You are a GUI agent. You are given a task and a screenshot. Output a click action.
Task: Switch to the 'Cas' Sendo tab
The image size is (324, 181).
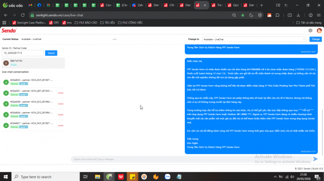click(106, 5)
